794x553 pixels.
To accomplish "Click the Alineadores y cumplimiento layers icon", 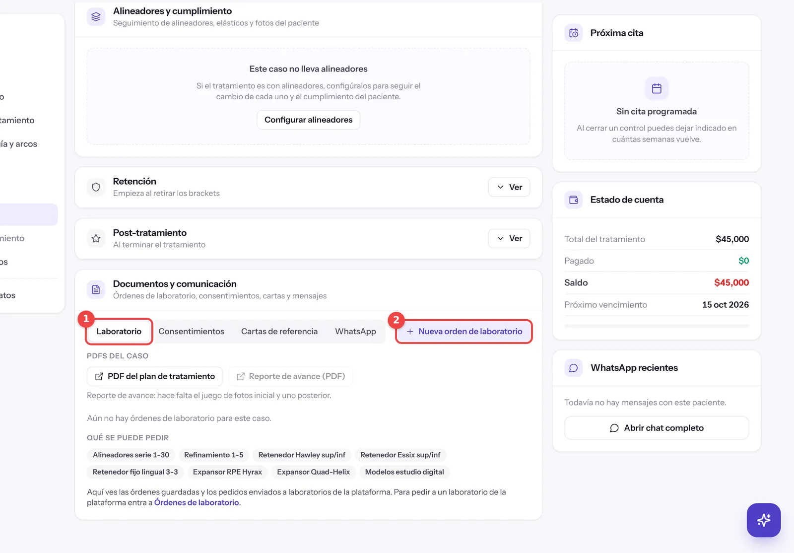I will (96, 16).
